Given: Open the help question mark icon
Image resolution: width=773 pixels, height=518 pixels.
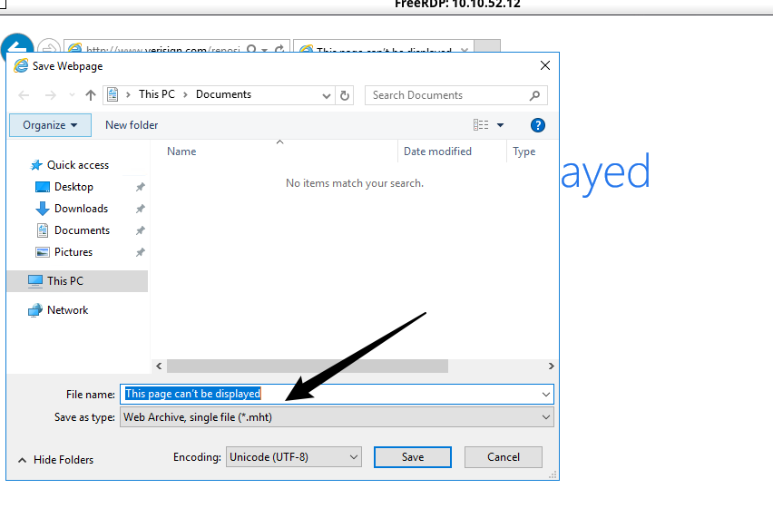Looking at the screenshot, I should pyautogui.click(x=538, y=125).
